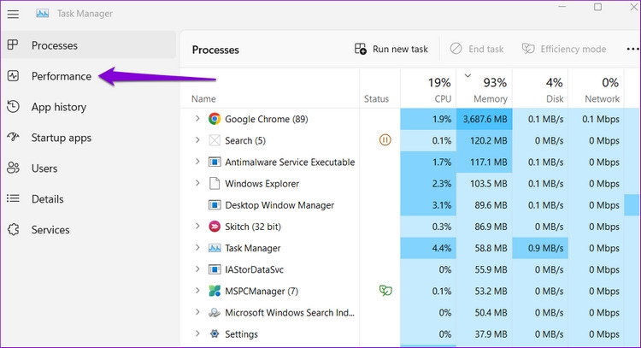Image resolution: width=641 pixels, height=348 pixels.
Task: Expand the Google Chrome process group
Action: click(197, 119)
